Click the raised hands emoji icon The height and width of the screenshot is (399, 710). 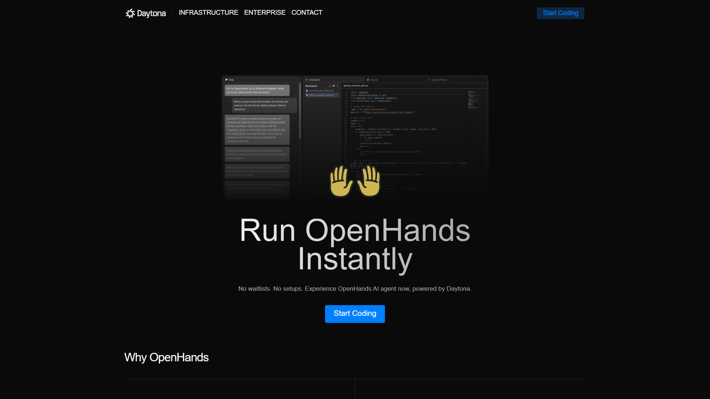pos(355,181)
